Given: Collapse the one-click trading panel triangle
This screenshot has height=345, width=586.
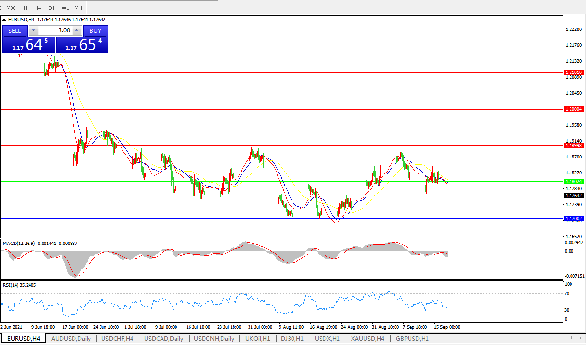Looking at the screenshot, I should point(5,20).
